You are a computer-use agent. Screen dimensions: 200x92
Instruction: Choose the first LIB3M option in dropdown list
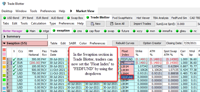click(127, 70)
